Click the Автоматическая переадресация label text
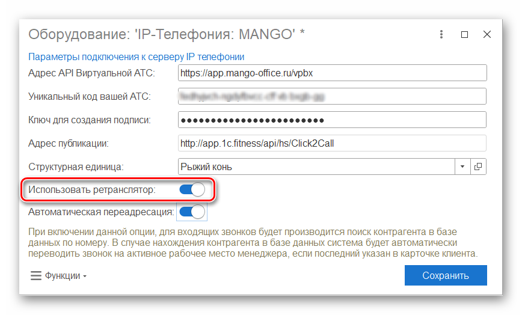The image size is (522, 315). point(101,212)
